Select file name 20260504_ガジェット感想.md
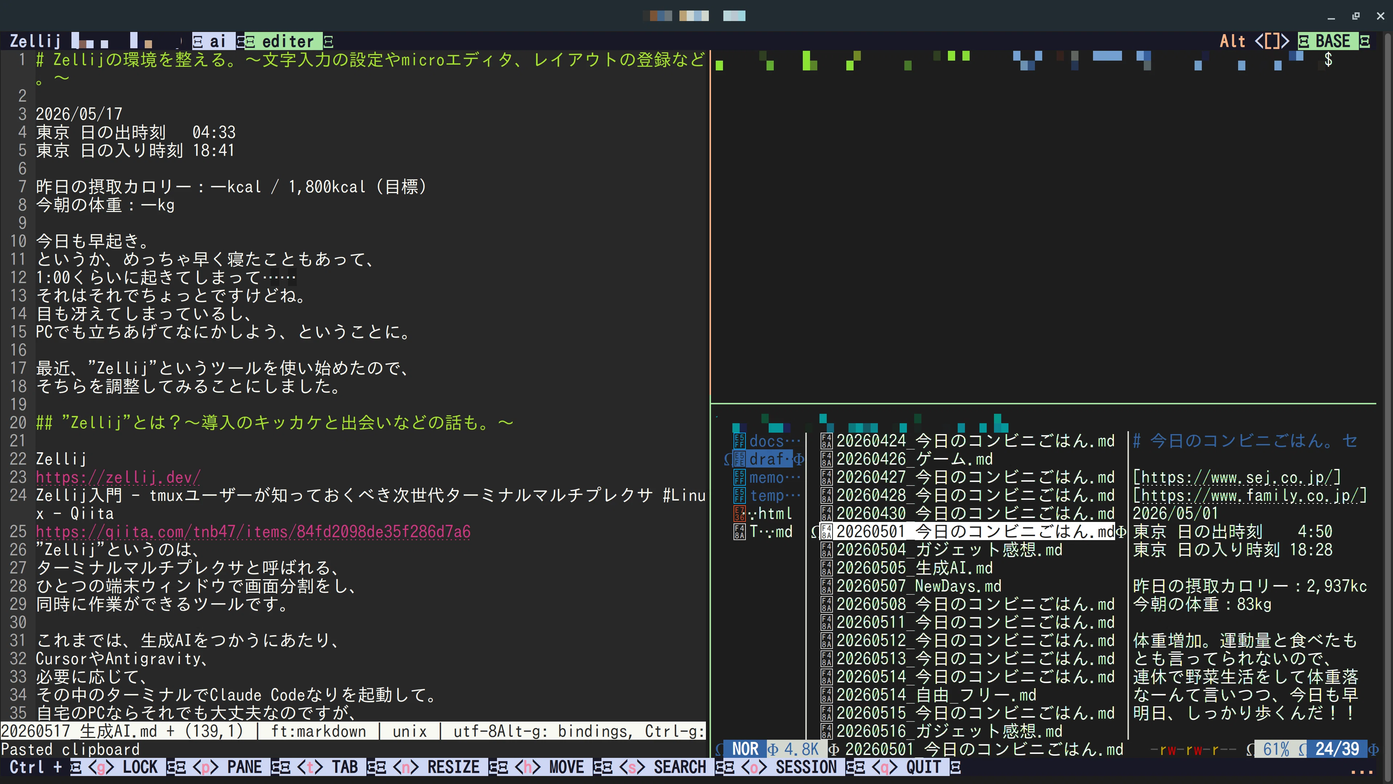 tap(950, 550)
